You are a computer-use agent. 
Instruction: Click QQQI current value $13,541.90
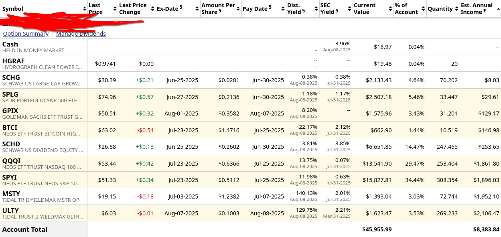[x=377, y=164]
